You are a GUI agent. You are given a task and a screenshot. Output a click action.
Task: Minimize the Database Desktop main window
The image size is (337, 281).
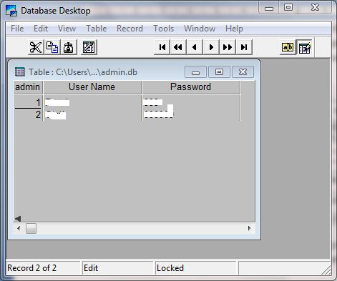pyautogui.click(x=269, y=8)
